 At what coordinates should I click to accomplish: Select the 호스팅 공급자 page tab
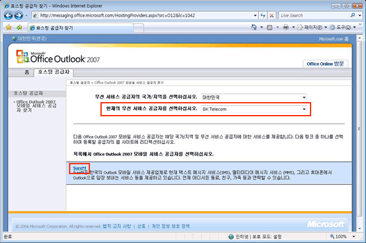pyautogui.click(x=54, y=72)
